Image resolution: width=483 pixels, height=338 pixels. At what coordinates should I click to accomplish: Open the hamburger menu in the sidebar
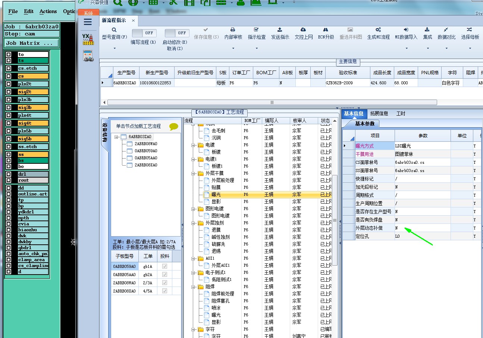pos(88,22)
